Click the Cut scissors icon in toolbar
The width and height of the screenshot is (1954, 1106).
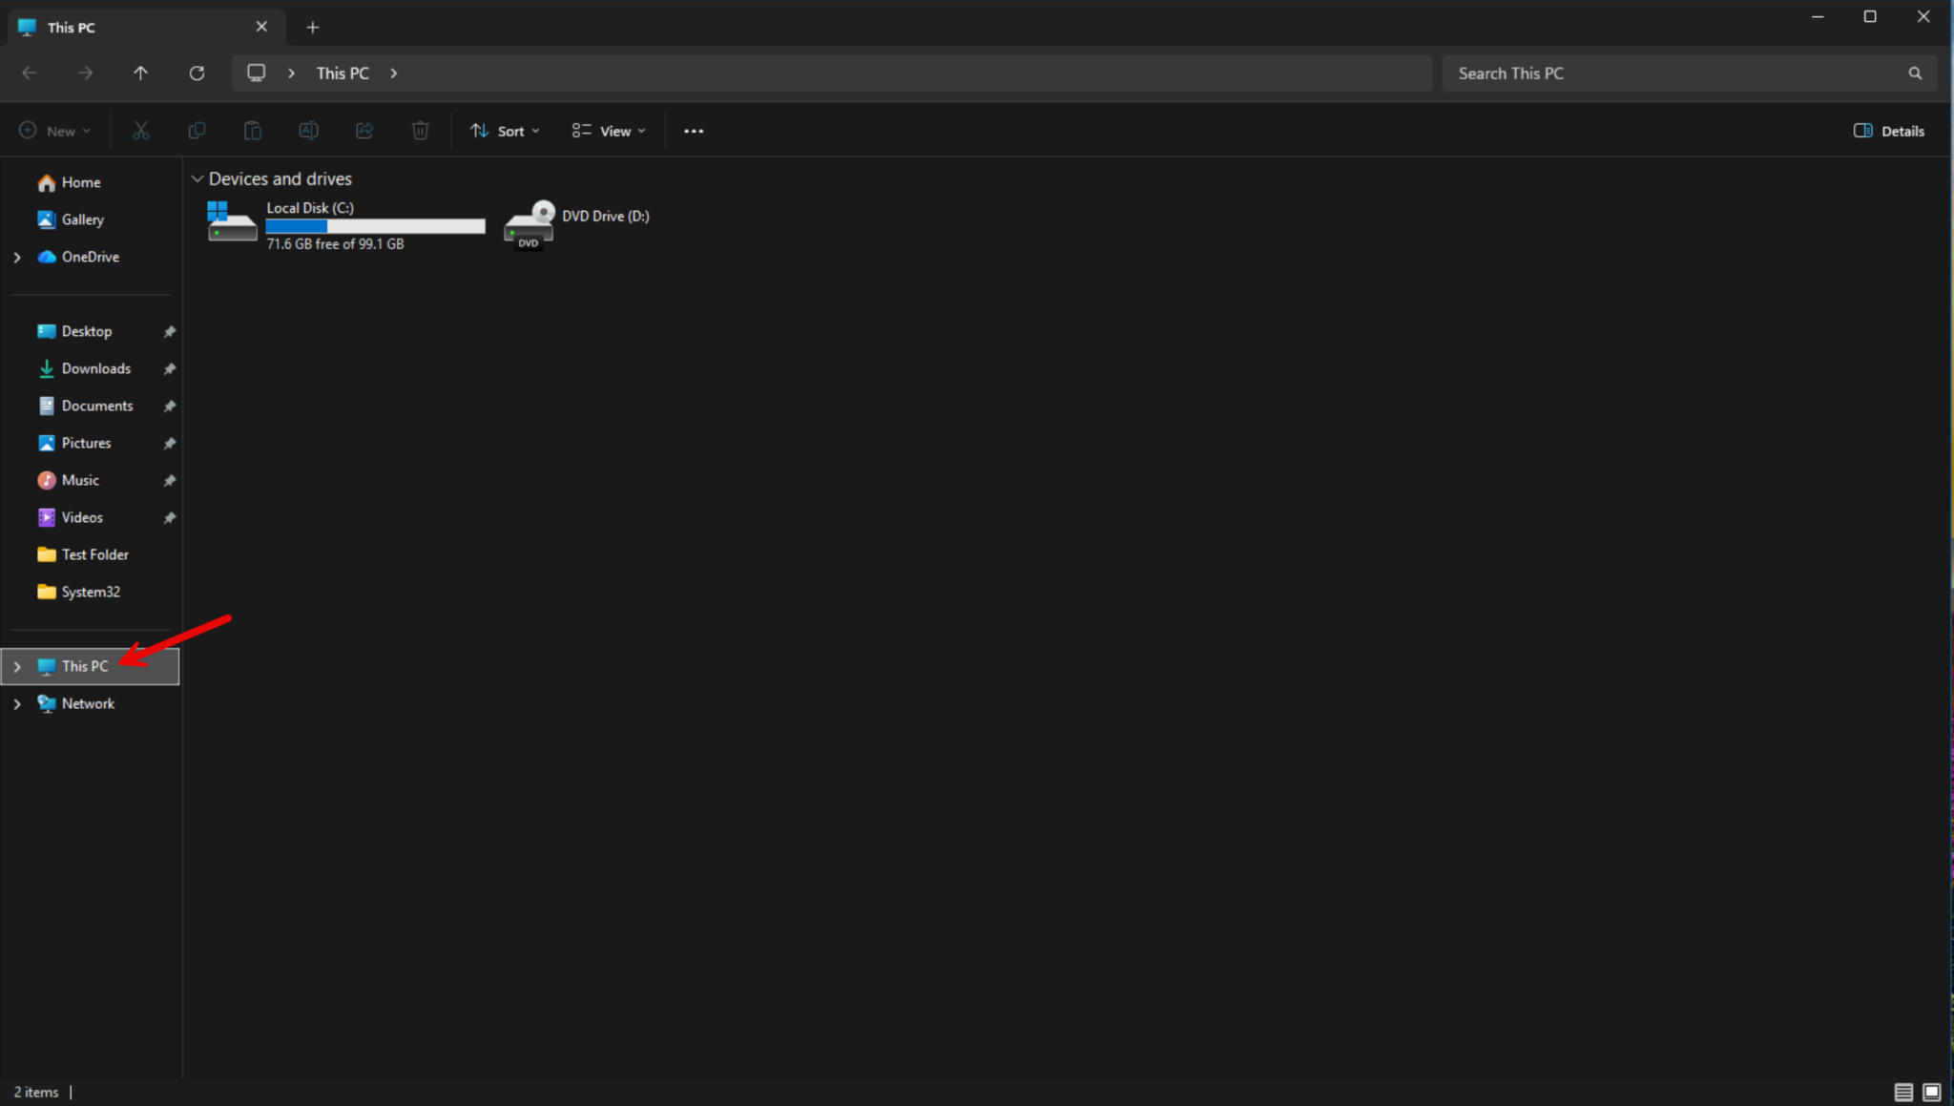pos(141,131)
